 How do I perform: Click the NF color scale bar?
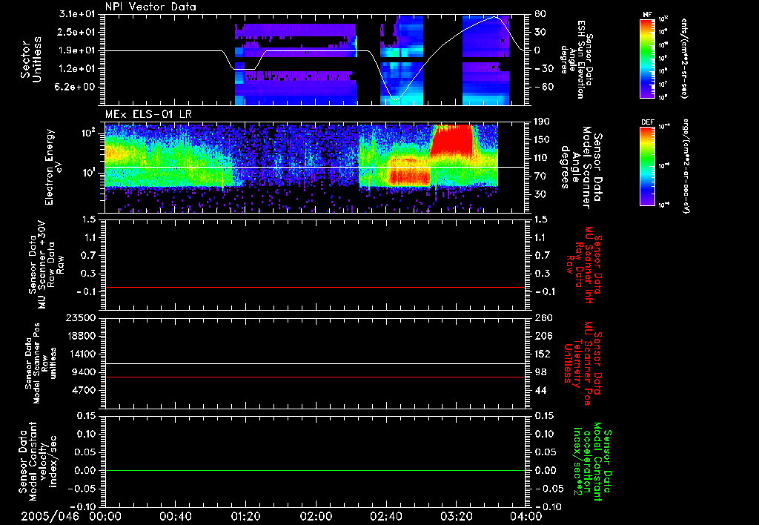tap(648, 58)
